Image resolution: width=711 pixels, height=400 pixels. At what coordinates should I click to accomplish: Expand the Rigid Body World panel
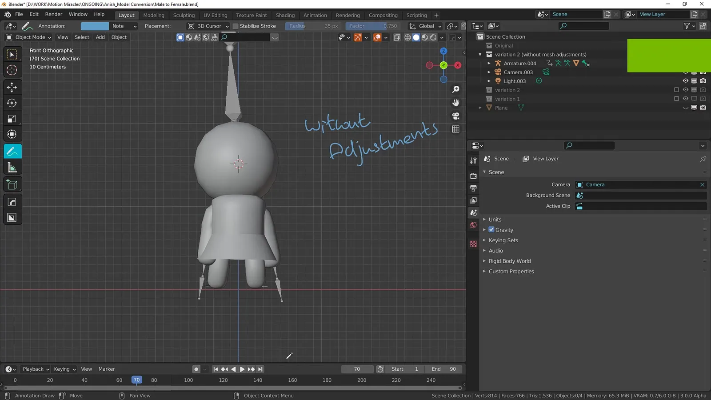click(x=510, y=261)
